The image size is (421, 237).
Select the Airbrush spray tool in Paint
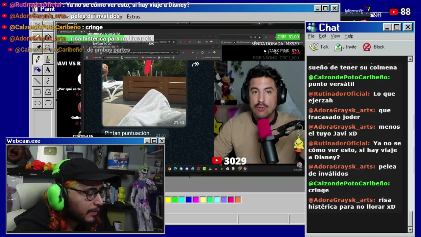[x=37, y=70]
